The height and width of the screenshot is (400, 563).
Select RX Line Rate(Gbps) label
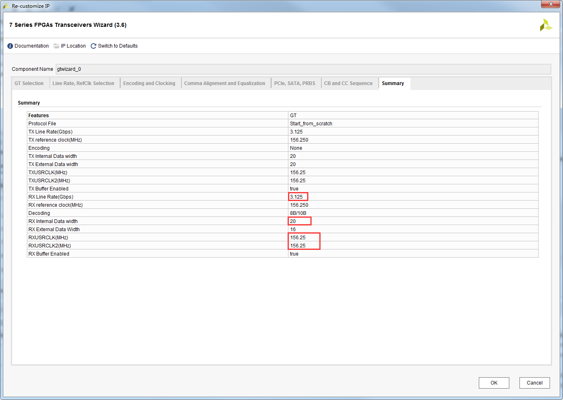[x=51, y=197]
